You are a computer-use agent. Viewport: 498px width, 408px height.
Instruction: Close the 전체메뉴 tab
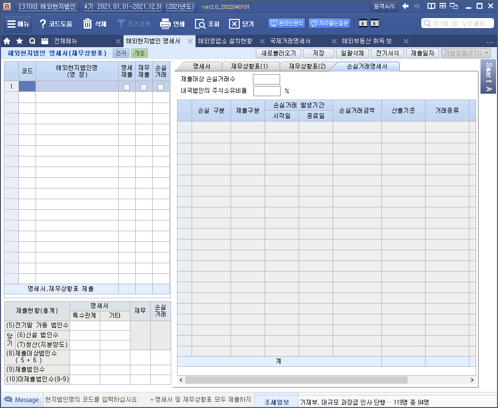(x=118, y=41)
